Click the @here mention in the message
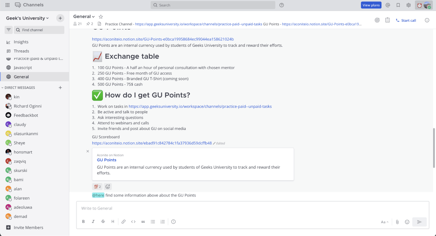This screenshot has width=436, height=236. pyautogui.click(x=98, y=195)
